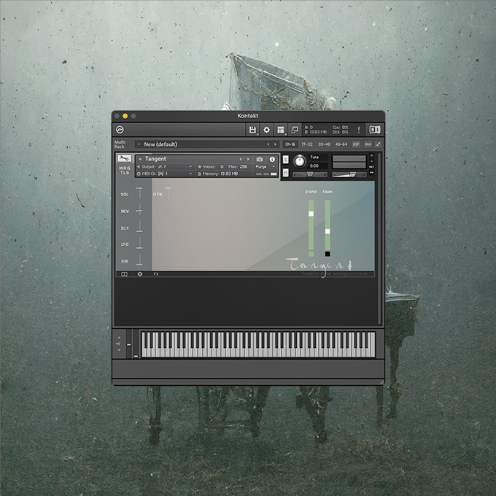The height and width of the screenshot is (496, 496).
Task: Click the rack vertical scrollbar
Action: pyautogui.click(x=379, y=239)
